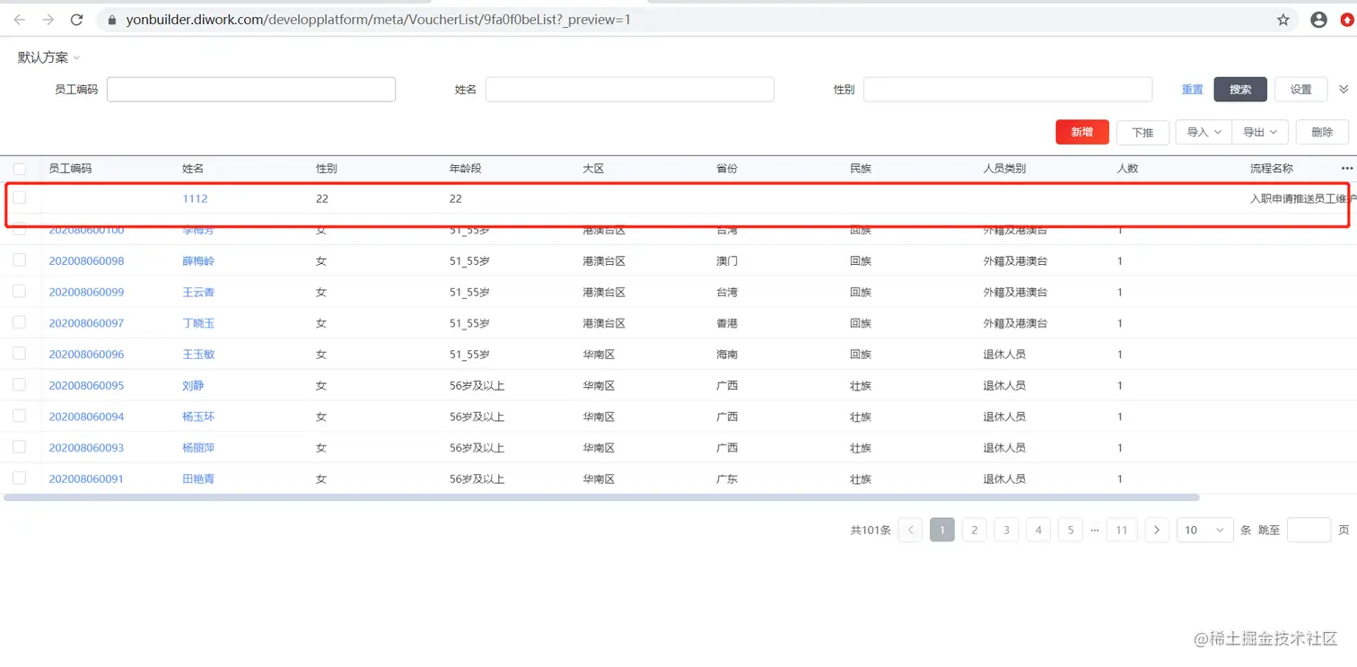Open the name link 薛梅岭

(198, 260)
